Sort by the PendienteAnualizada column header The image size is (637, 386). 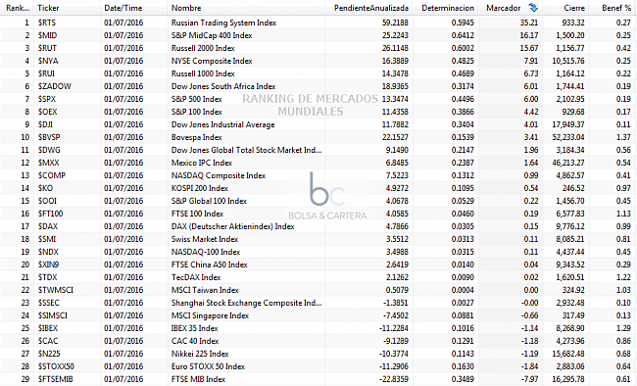click(371, 8)
